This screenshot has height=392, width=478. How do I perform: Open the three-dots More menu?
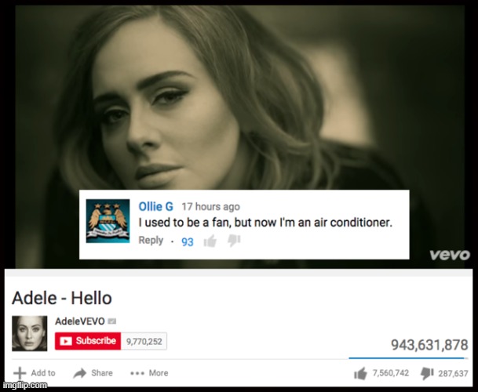pos(149,373)
